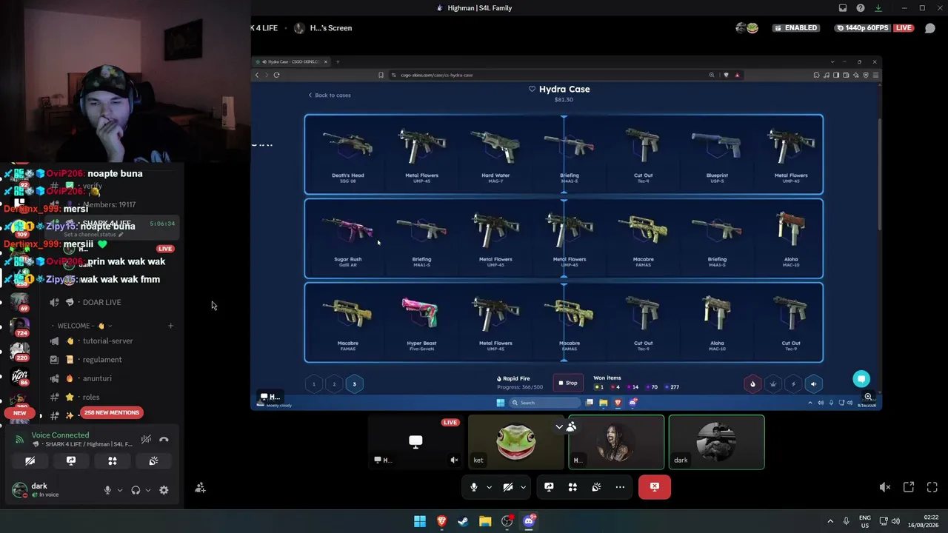The height and width of the screenshot is (533, 948).
Task: Click the red disconnect call button
Action: pyautogui.click(x=655, y=487)
